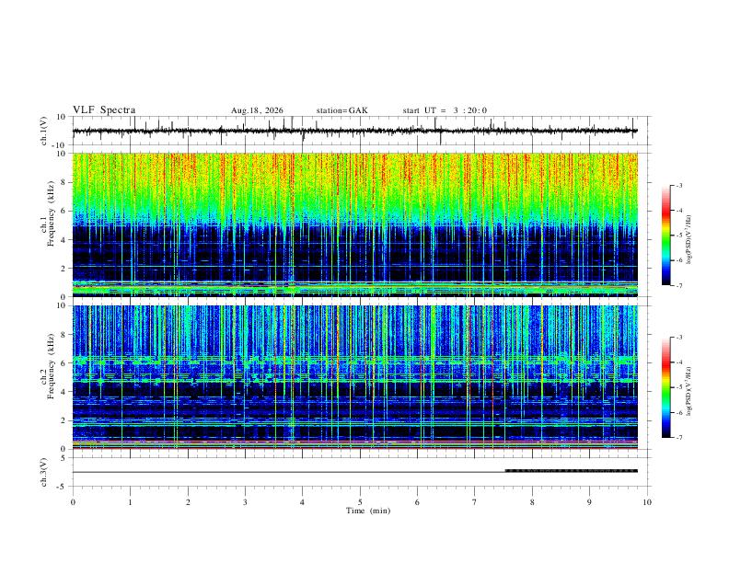Click the 3 minute tick label on time axis
The height and width of the screenshot is (563, 729).
click(x=245, y=502)
